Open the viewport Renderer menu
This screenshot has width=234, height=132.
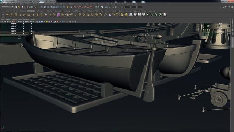tap(26, 19)
